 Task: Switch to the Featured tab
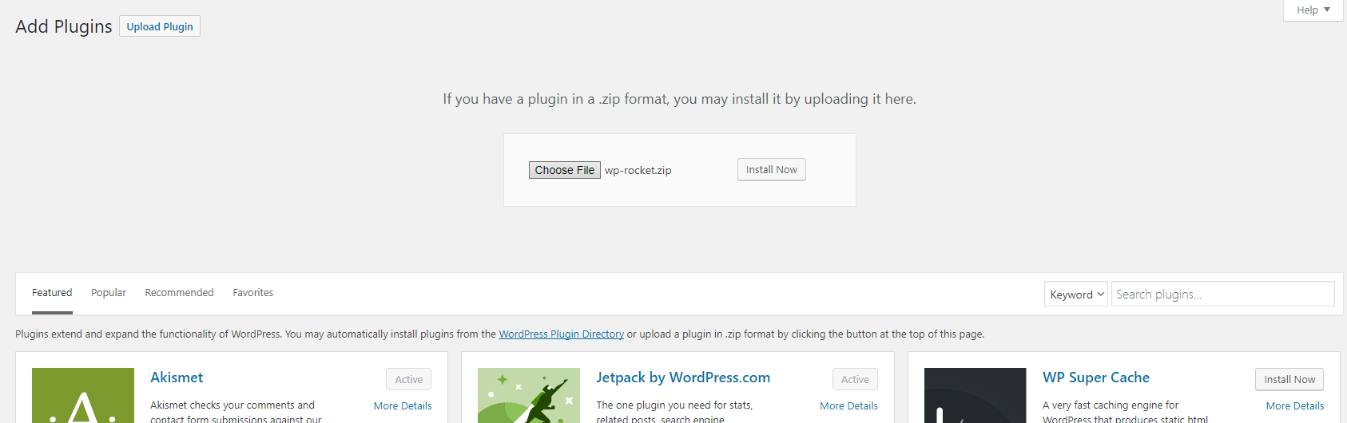click(x=52, y=293)
